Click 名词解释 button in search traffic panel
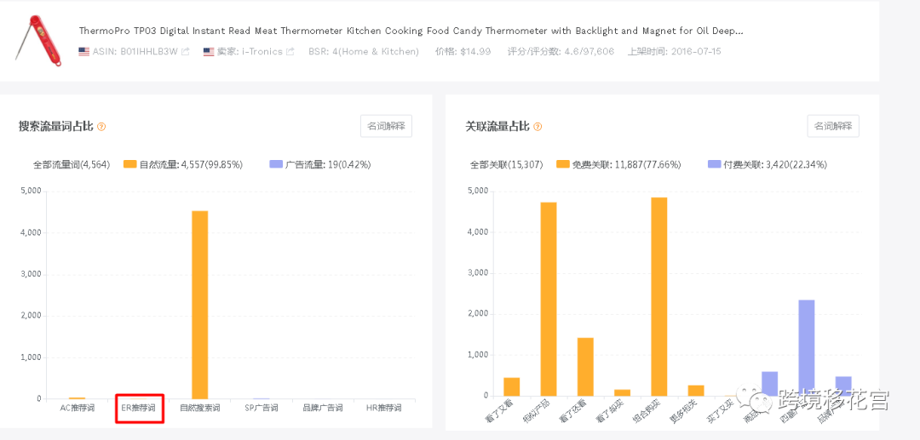 pos(386,126)
